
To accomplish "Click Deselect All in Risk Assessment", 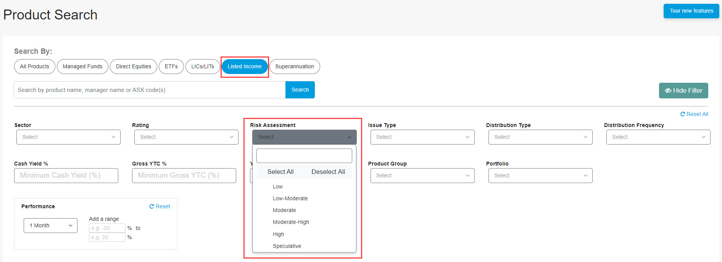I will click(x=328, y=172).
